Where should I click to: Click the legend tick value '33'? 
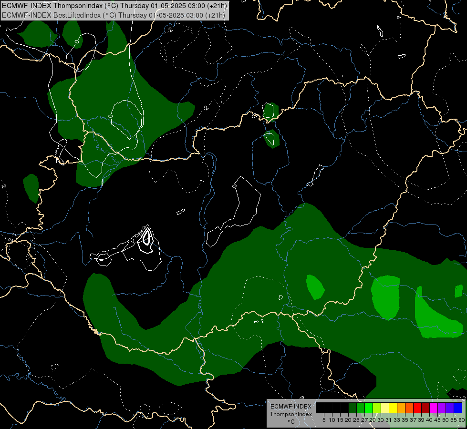click(x=397, y=420)
